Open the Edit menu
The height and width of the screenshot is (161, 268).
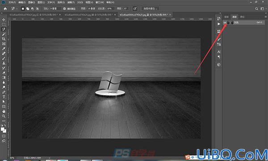tap(22, 2)
